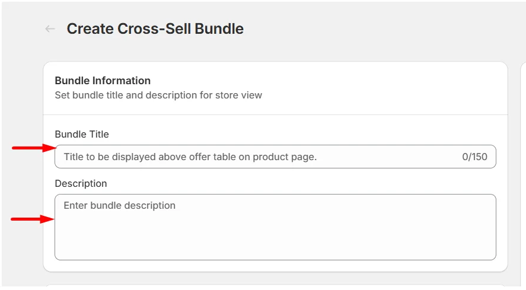Click the "Bundle Title" field label
526x290 pixels.
tap(82, 134)
